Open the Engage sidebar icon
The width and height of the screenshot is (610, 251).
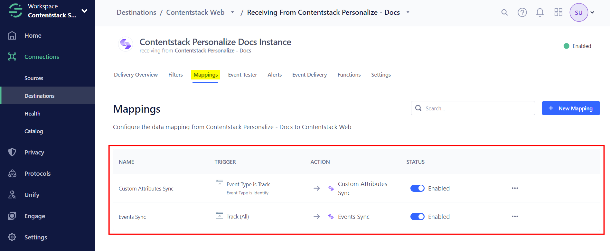click(x=12, y=216)
